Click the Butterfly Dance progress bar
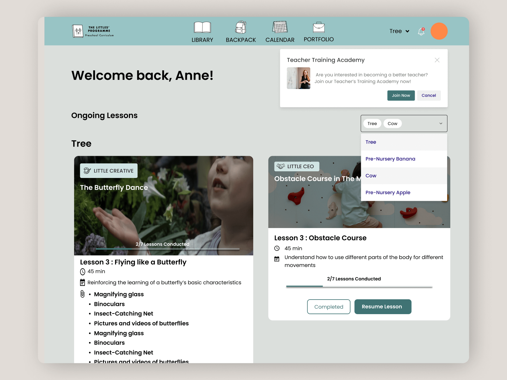This screenshot has height=380, width=507. 167,249
